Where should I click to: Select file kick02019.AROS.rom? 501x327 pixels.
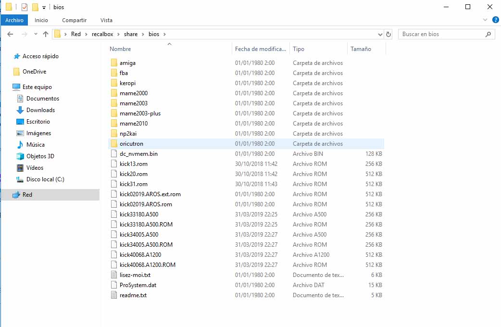point(146,204)
